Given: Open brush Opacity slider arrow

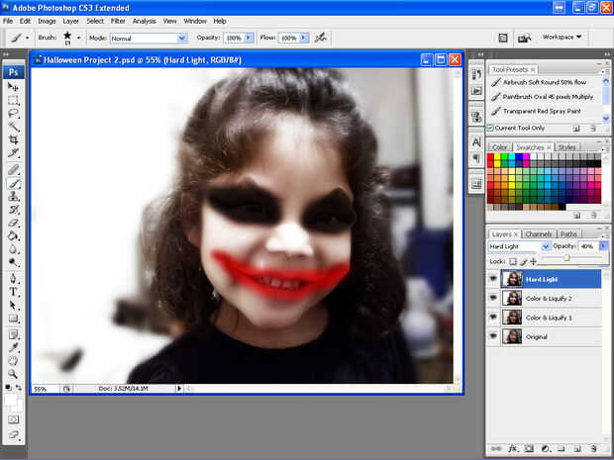Looking at the screenshot, I should pos(249,38).
